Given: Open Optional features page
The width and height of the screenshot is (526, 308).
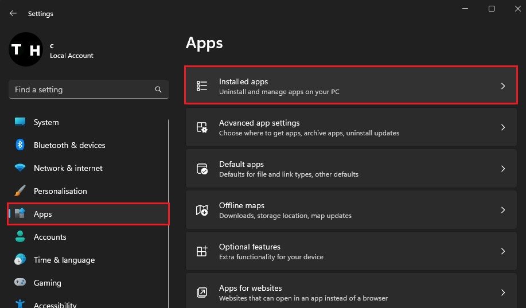Looking at the screenshot, I should pyautogui.click(x=351, y=251).
